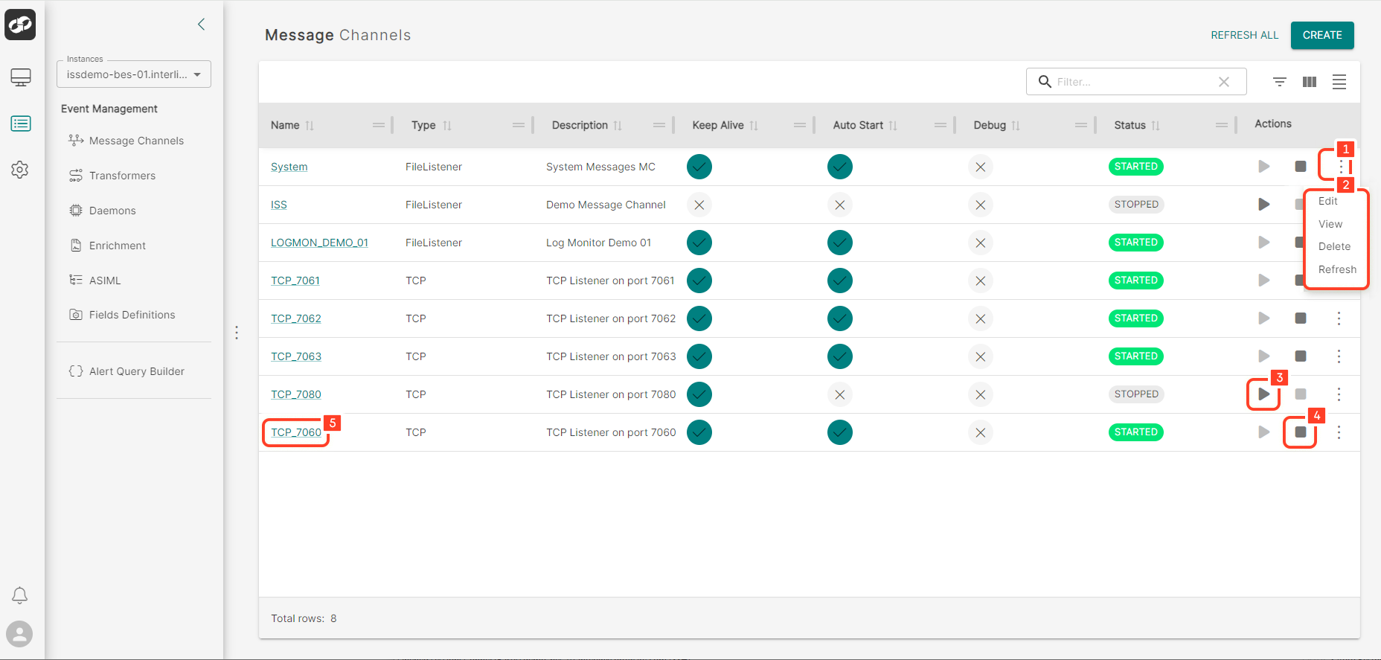
Task: Click the sidebar splitter dots handle
Action: (237, 333)
